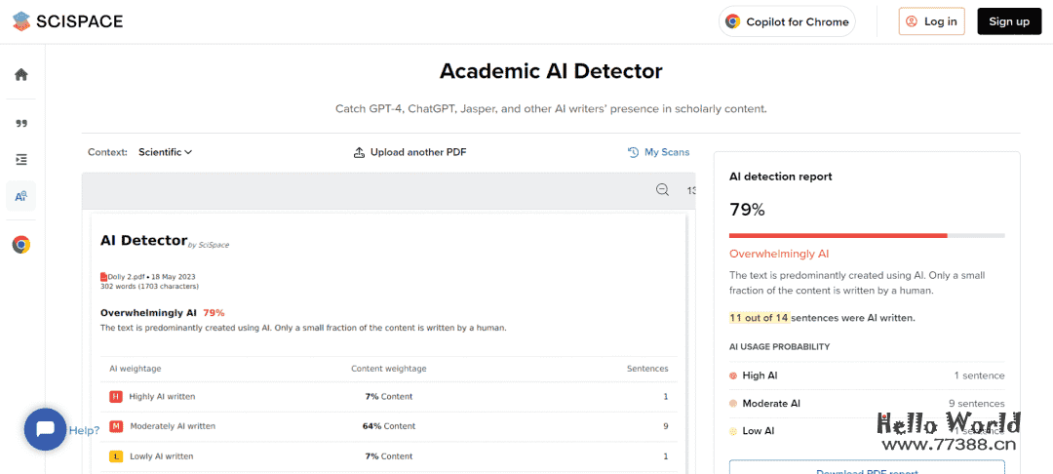
Task: Click the High AI probability row
Action: (867, 375)
